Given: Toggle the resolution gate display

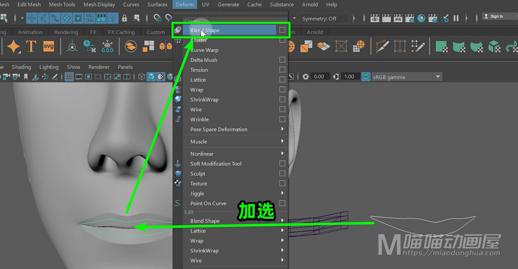Looking at the screenshot, I should pyautogui.click(x=88, y=77).
